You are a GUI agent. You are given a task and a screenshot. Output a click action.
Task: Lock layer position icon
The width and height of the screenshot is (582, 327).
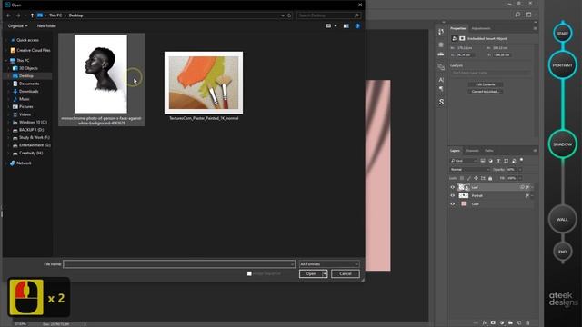click(x=476, y=178)
